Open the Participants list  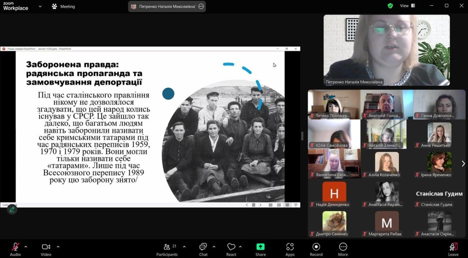click(167, 249)
